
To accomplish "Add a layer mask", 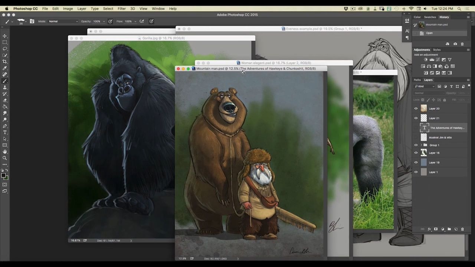I will point(436,229).
